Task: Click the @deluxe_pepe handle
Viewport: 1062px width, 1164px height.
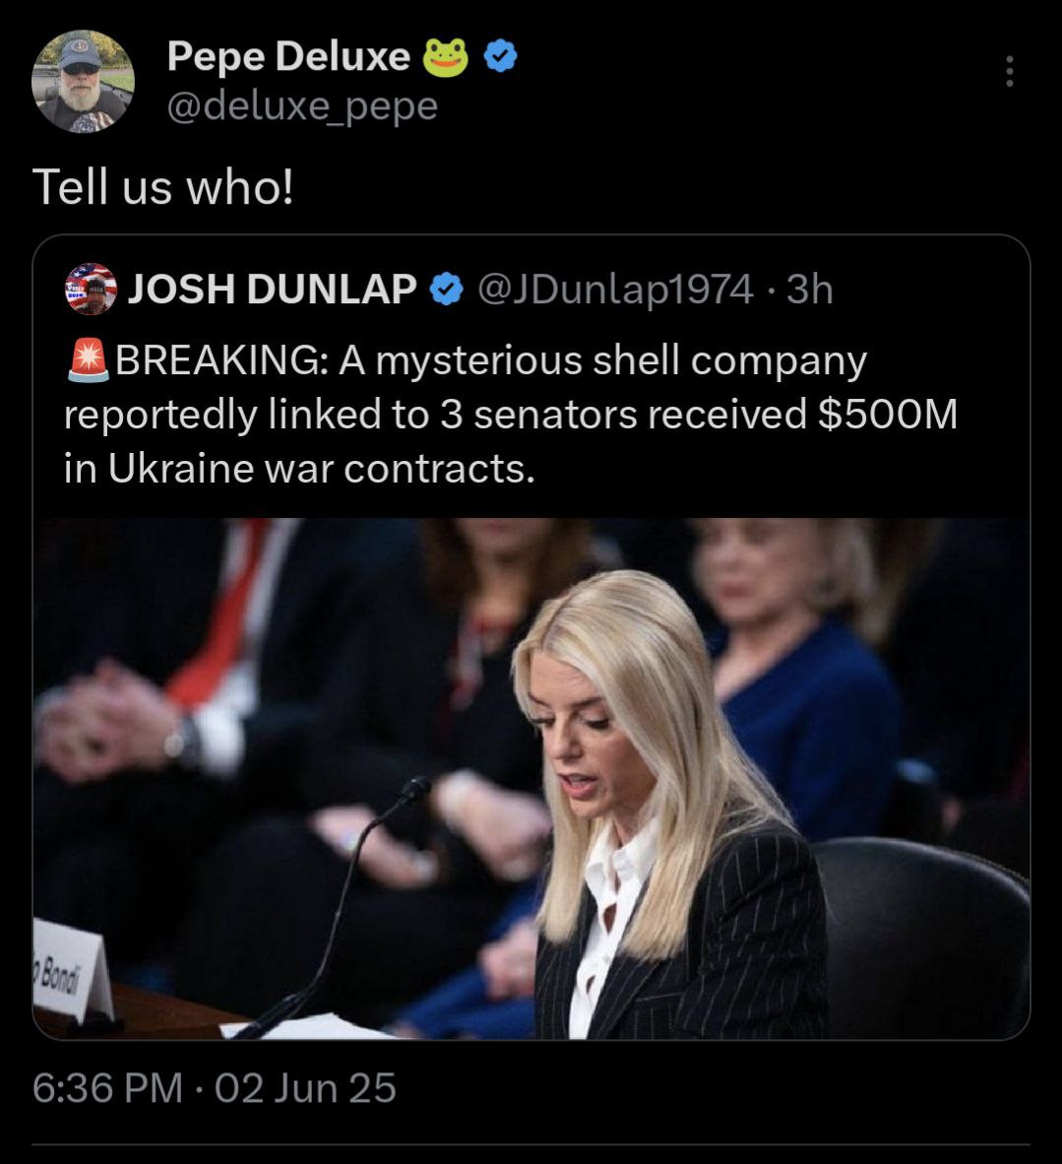Action: pos(302,105)
